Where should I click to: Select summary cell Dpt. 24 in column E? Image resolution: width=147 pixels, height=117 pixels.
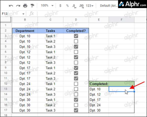(99, 105)
